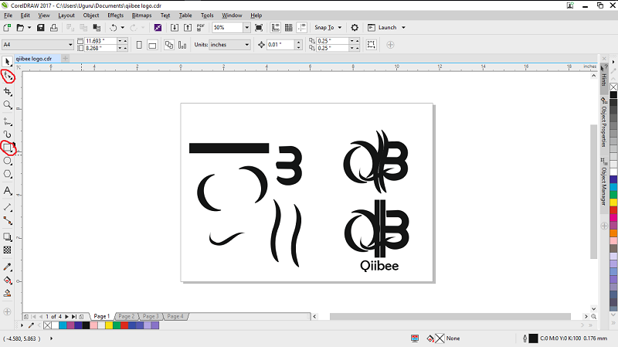
Task: Select the Zoom tool in toolbox
Action: pyautogui.click(x=7, y=104)
